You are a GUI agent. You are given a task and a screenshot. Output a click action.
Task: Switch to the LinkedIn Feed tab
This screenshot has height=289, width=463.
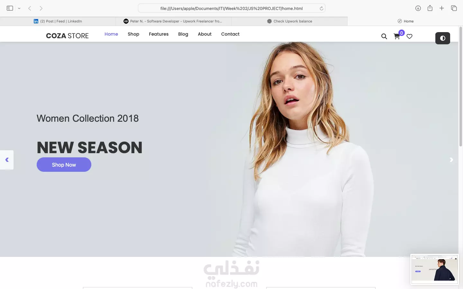(58, 21)
